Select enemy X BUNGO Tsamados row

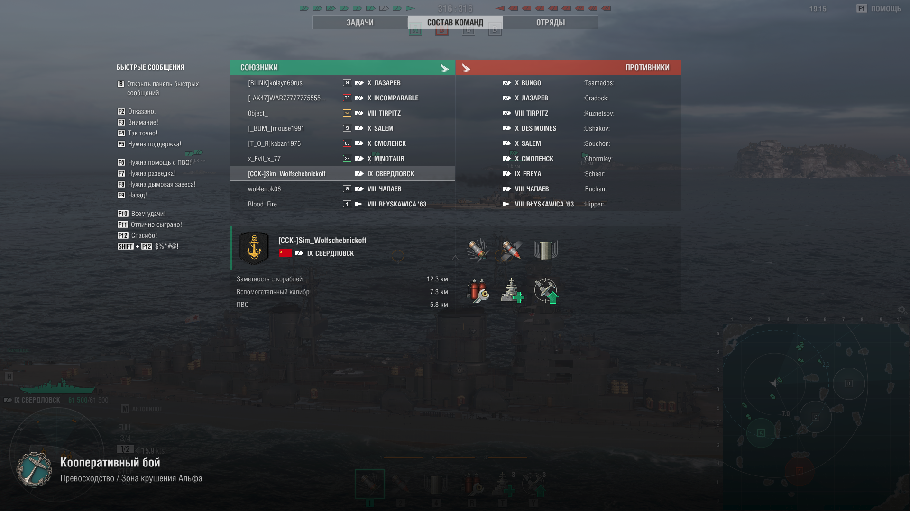[x=569, y=83]
